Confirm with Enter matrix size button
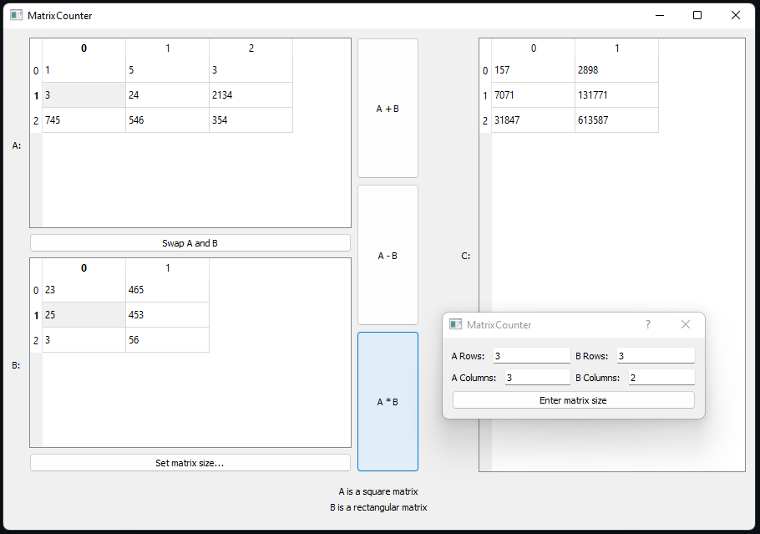760x534 pixels. (x=574, y=400)
